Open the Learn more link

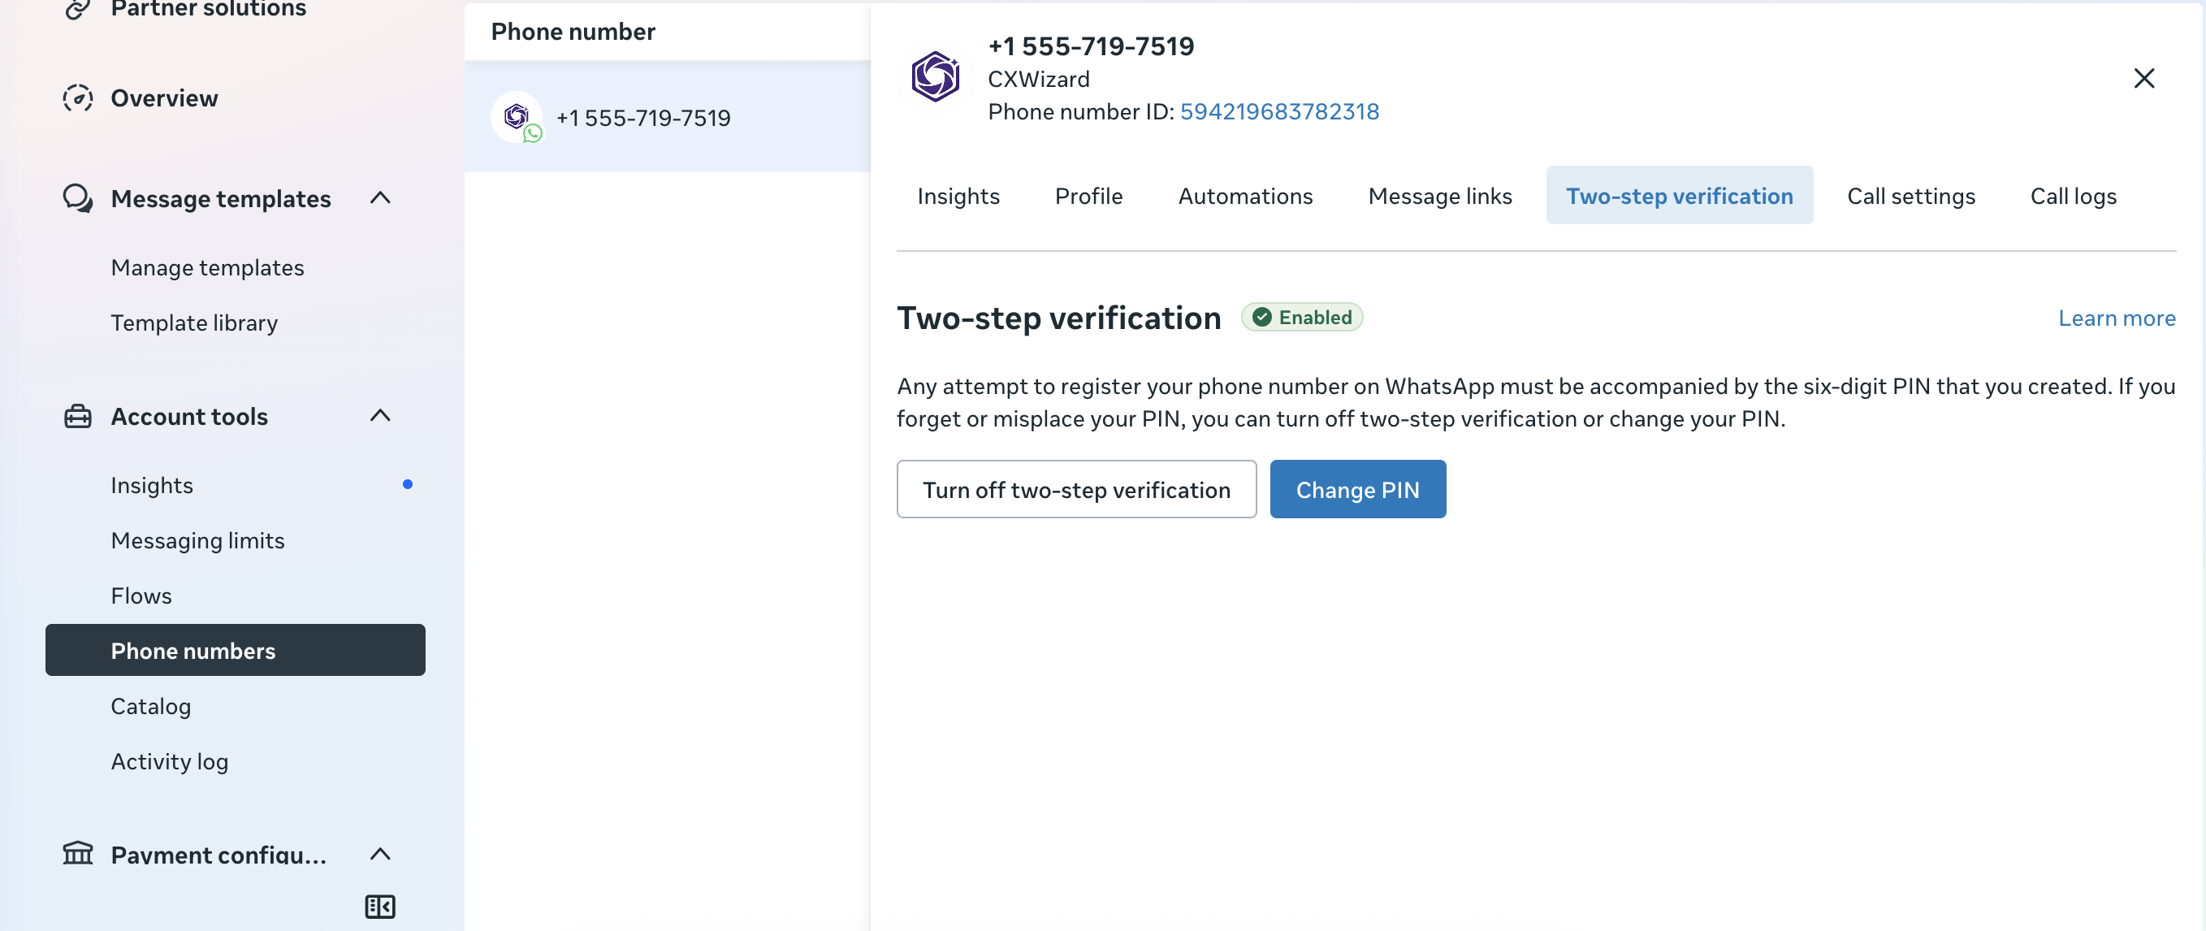pyautogui.click(x=2116, y=318)
